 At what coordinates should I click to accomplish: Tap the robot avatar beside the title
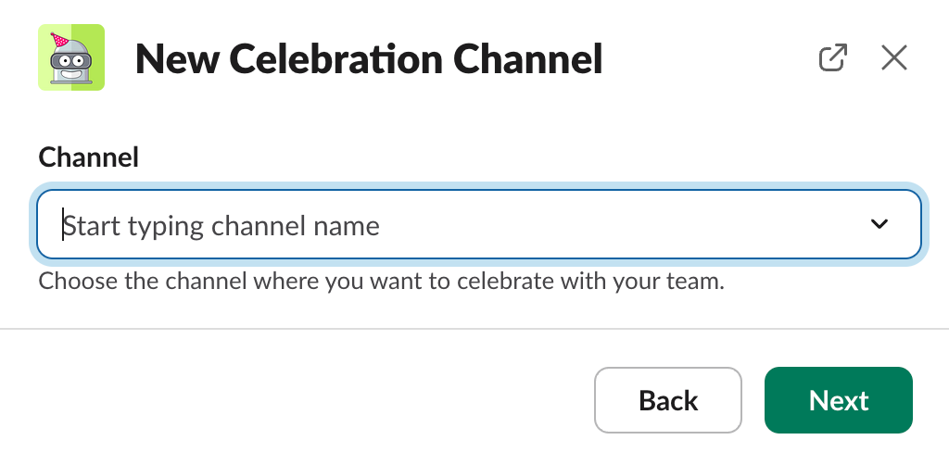[71, 57]
